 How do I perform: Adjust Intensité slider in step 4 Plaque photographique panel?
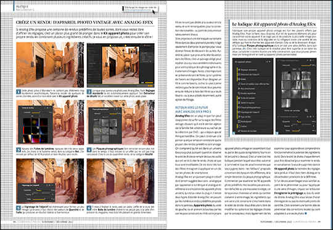[110, 113]
